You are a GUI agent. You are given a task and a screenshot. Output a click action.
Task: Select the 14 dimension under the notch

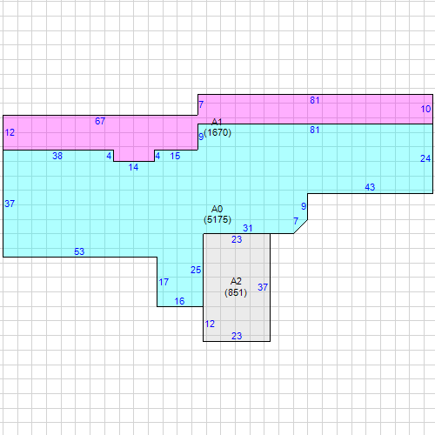tap(133, 167)
